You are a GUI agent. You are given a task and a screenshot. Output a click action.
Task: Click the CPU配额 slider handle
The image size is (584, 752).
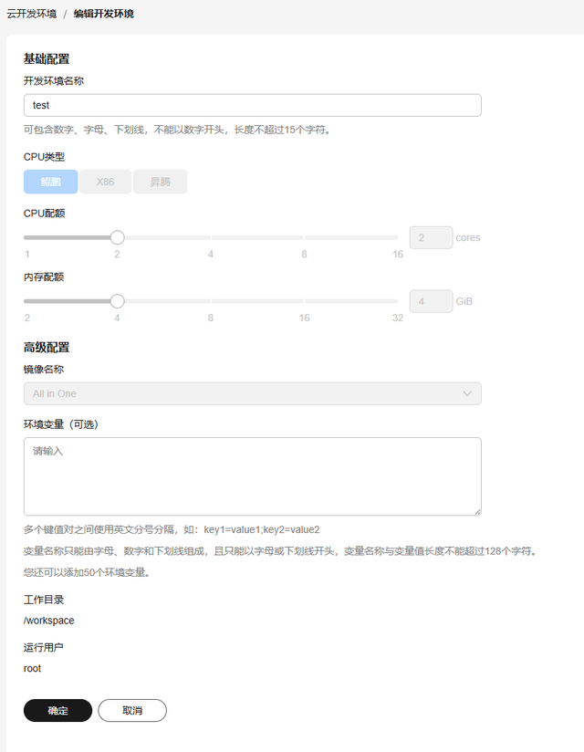pyautogui.click(x=117, y=237)
